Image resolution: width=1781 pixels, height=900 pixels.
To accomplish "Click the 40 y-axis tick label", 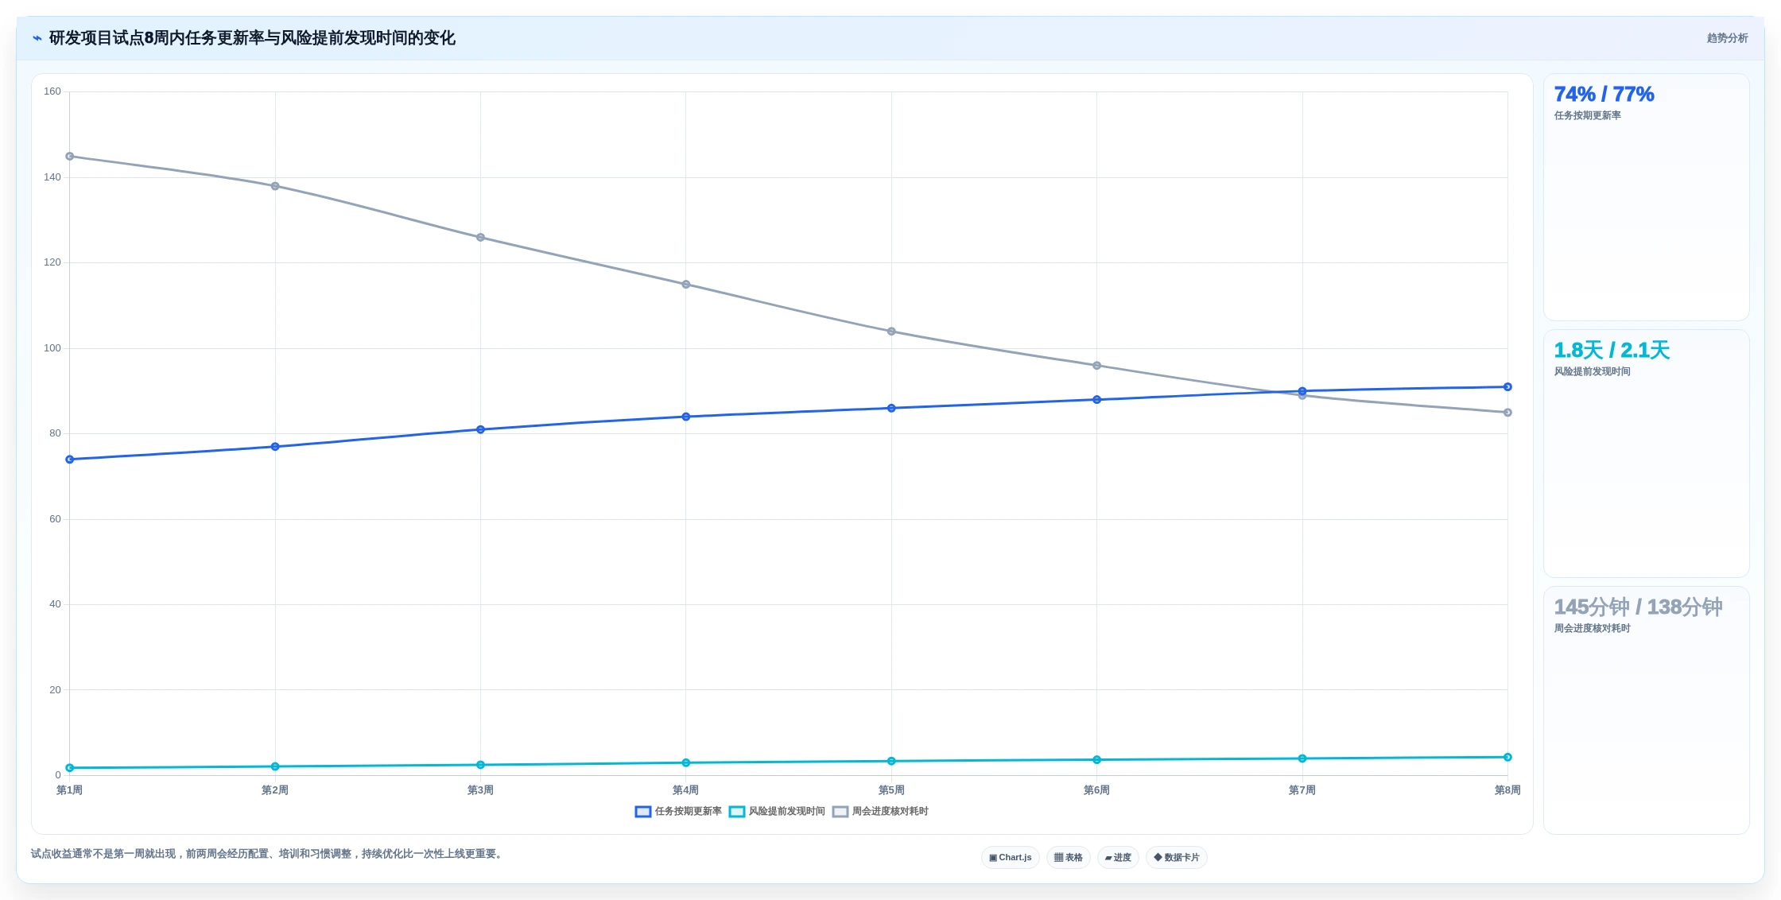I will tap(55, 604).
